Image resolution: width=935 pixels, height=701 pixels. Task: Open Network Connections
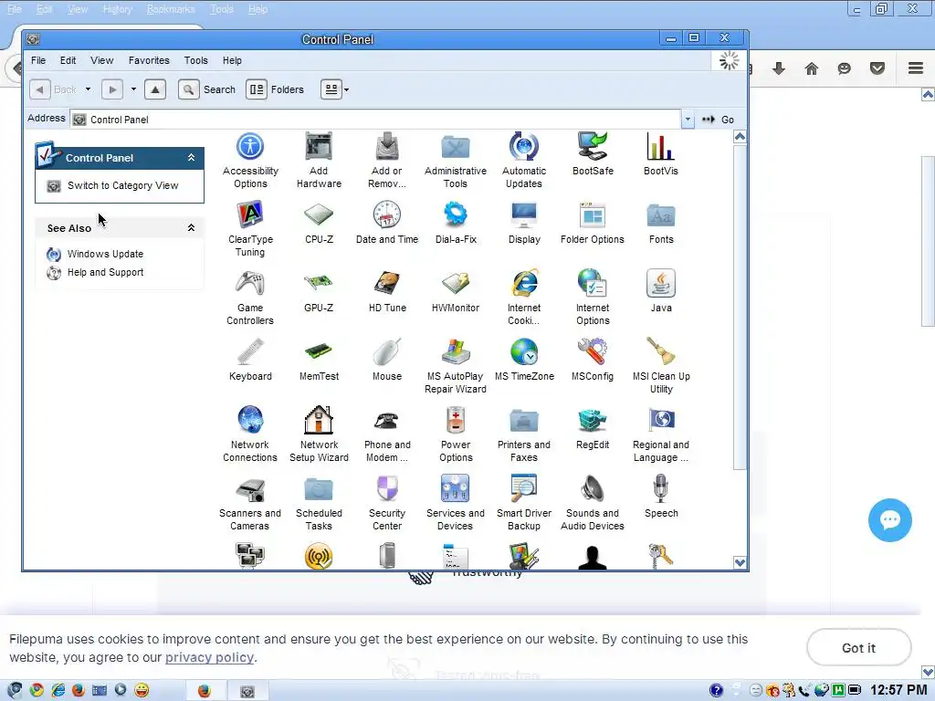250,435
